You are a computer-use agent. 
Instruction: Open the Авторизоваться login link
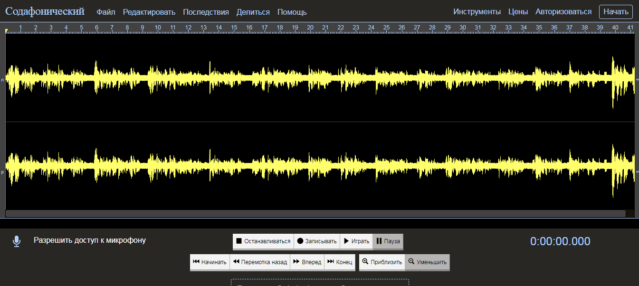[x=563, y=12]
